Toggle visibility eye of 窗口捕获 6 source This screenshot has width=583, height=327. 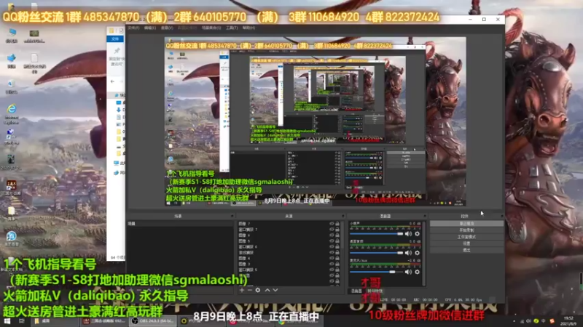point(332,246)
